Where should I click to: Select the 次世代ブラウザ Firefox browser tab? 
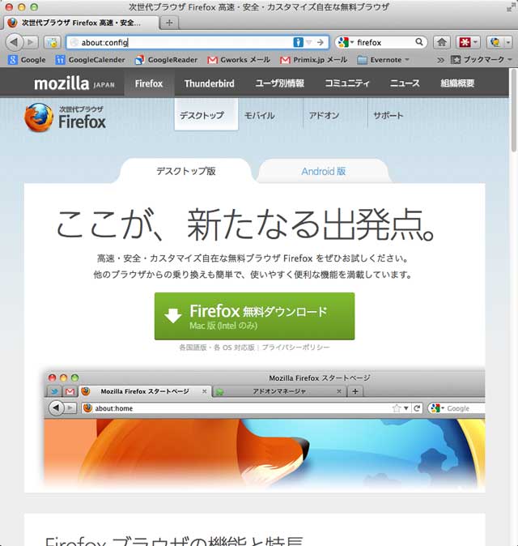pyautogui.click(x=80, y=23)
